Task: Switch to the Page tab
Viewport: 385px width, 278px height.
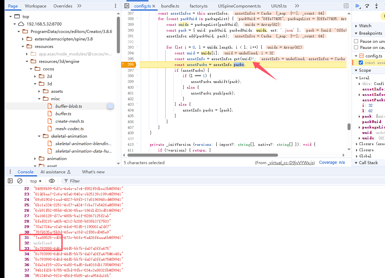Action: point(13,6)
